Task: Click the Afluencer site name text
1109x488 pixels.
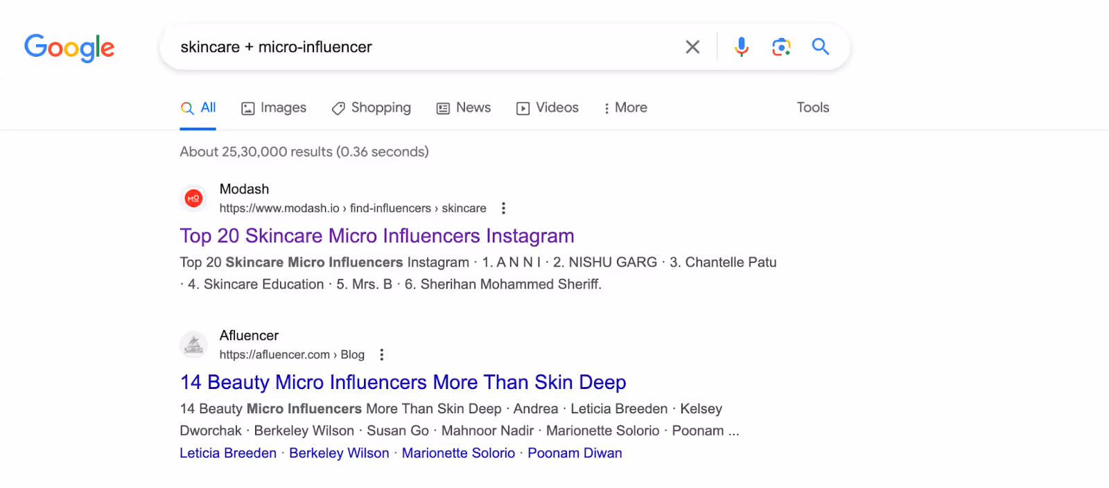Action: point(249,335)
